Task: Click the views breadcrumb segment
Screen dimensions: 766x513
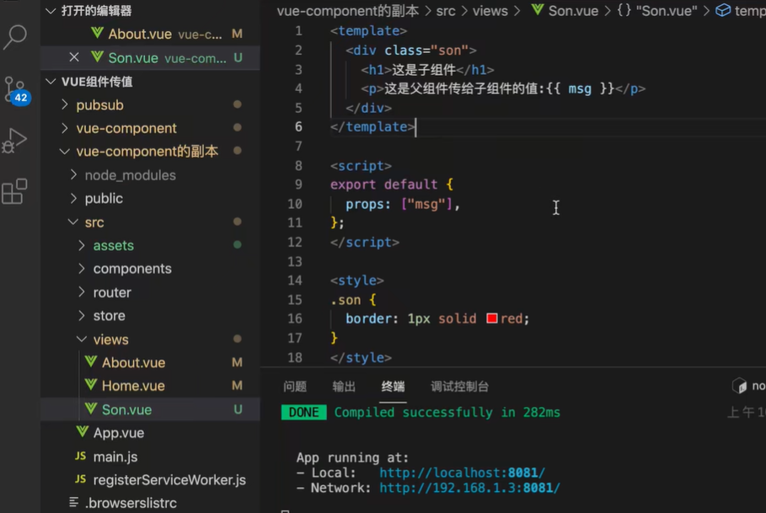Action: (x=490, y=11)
